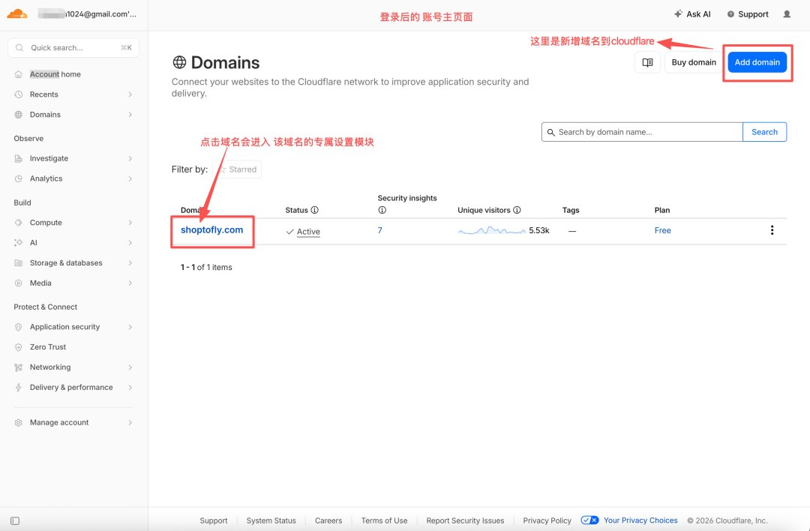Toggle the Starred filter
This screenshot has width=810, height=531.
[x=237, y=169]
